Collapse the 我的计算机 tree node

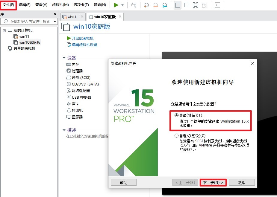pos(4,30)
